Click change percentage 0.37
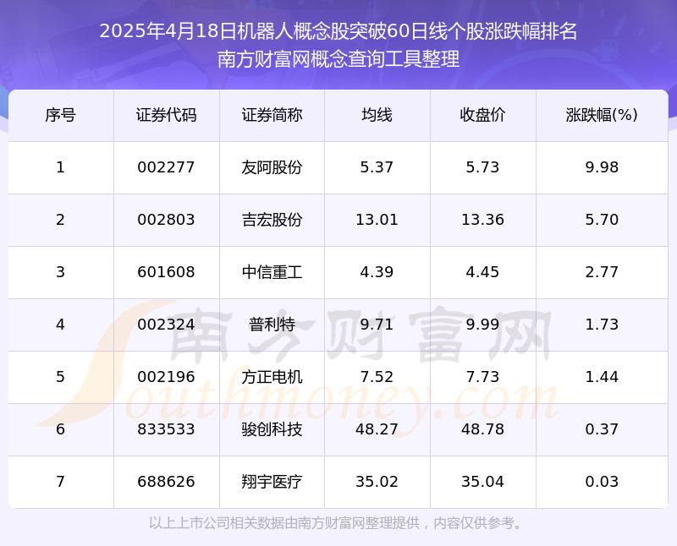The width and height of the screenshot is (677, 546). (x=602, y=429)
